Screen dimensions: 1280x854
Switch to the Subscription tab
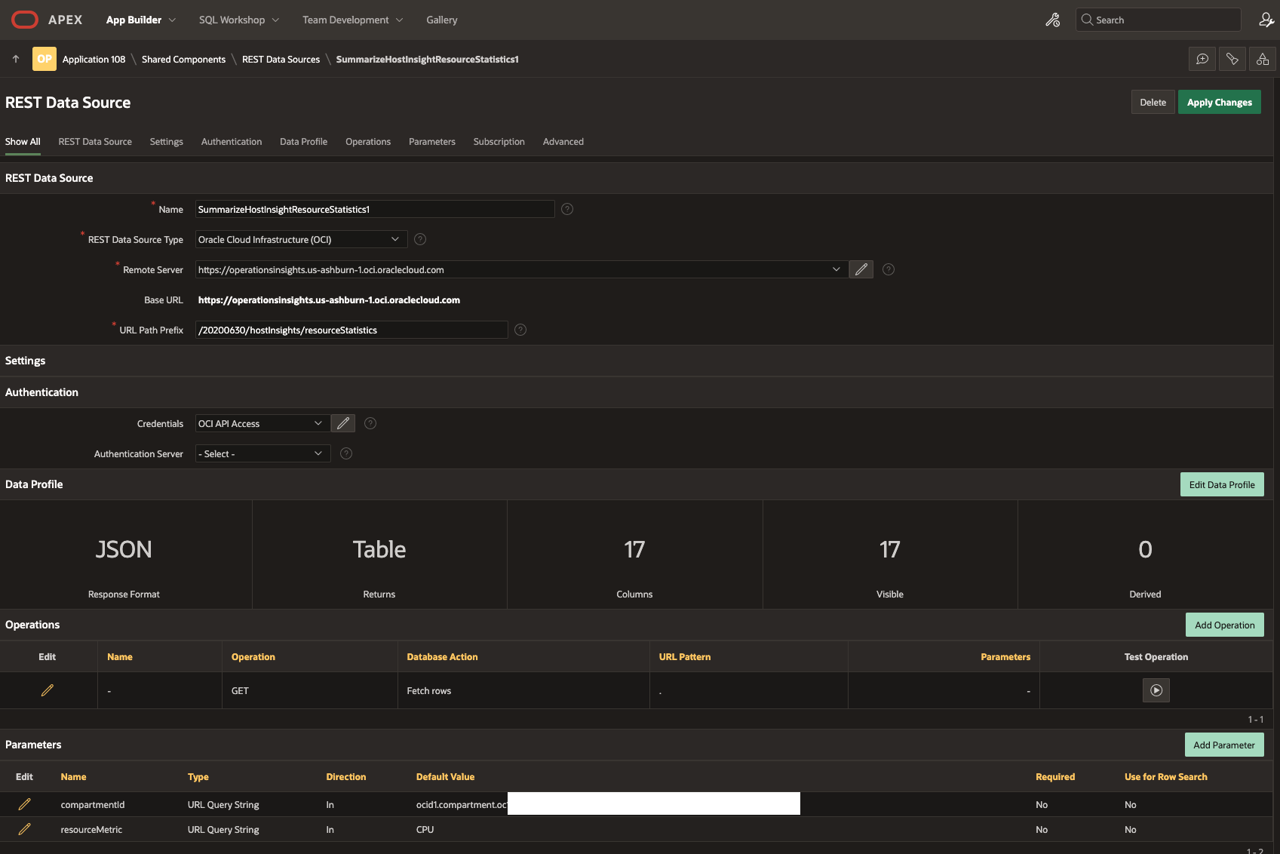tap(499, 141)
